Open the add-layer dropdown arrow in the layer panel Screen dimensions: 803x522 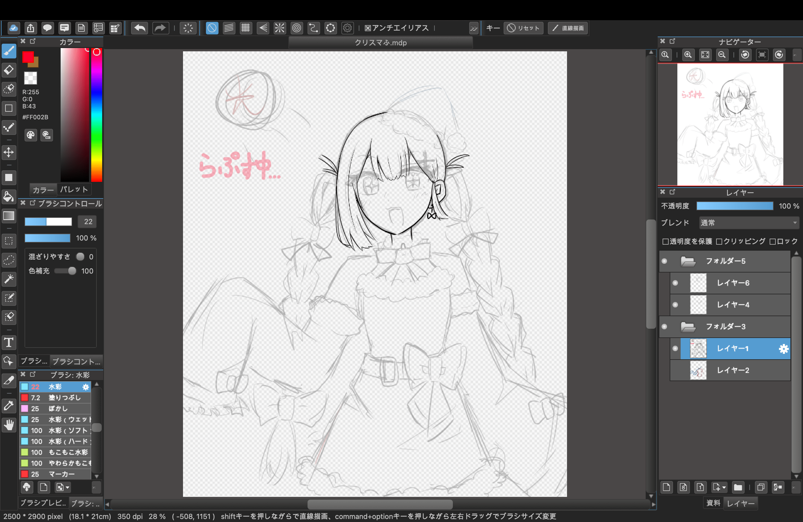pyautogui.click(x=724, y=488)
